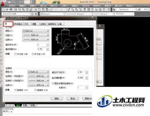Click the Plot printer icon in Standard toolbar
Viewport: 150px width, 116px height.
click(16, 10)
